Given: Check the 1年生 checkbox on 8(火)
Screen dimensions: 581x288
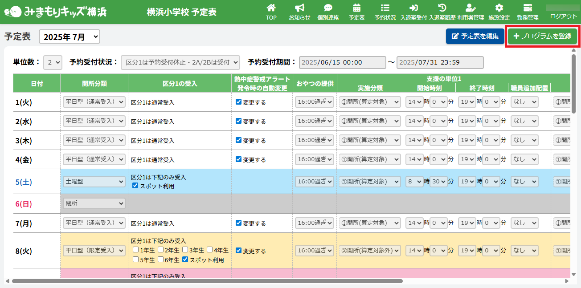Looking at the screenshot, I should coord(135,251).
